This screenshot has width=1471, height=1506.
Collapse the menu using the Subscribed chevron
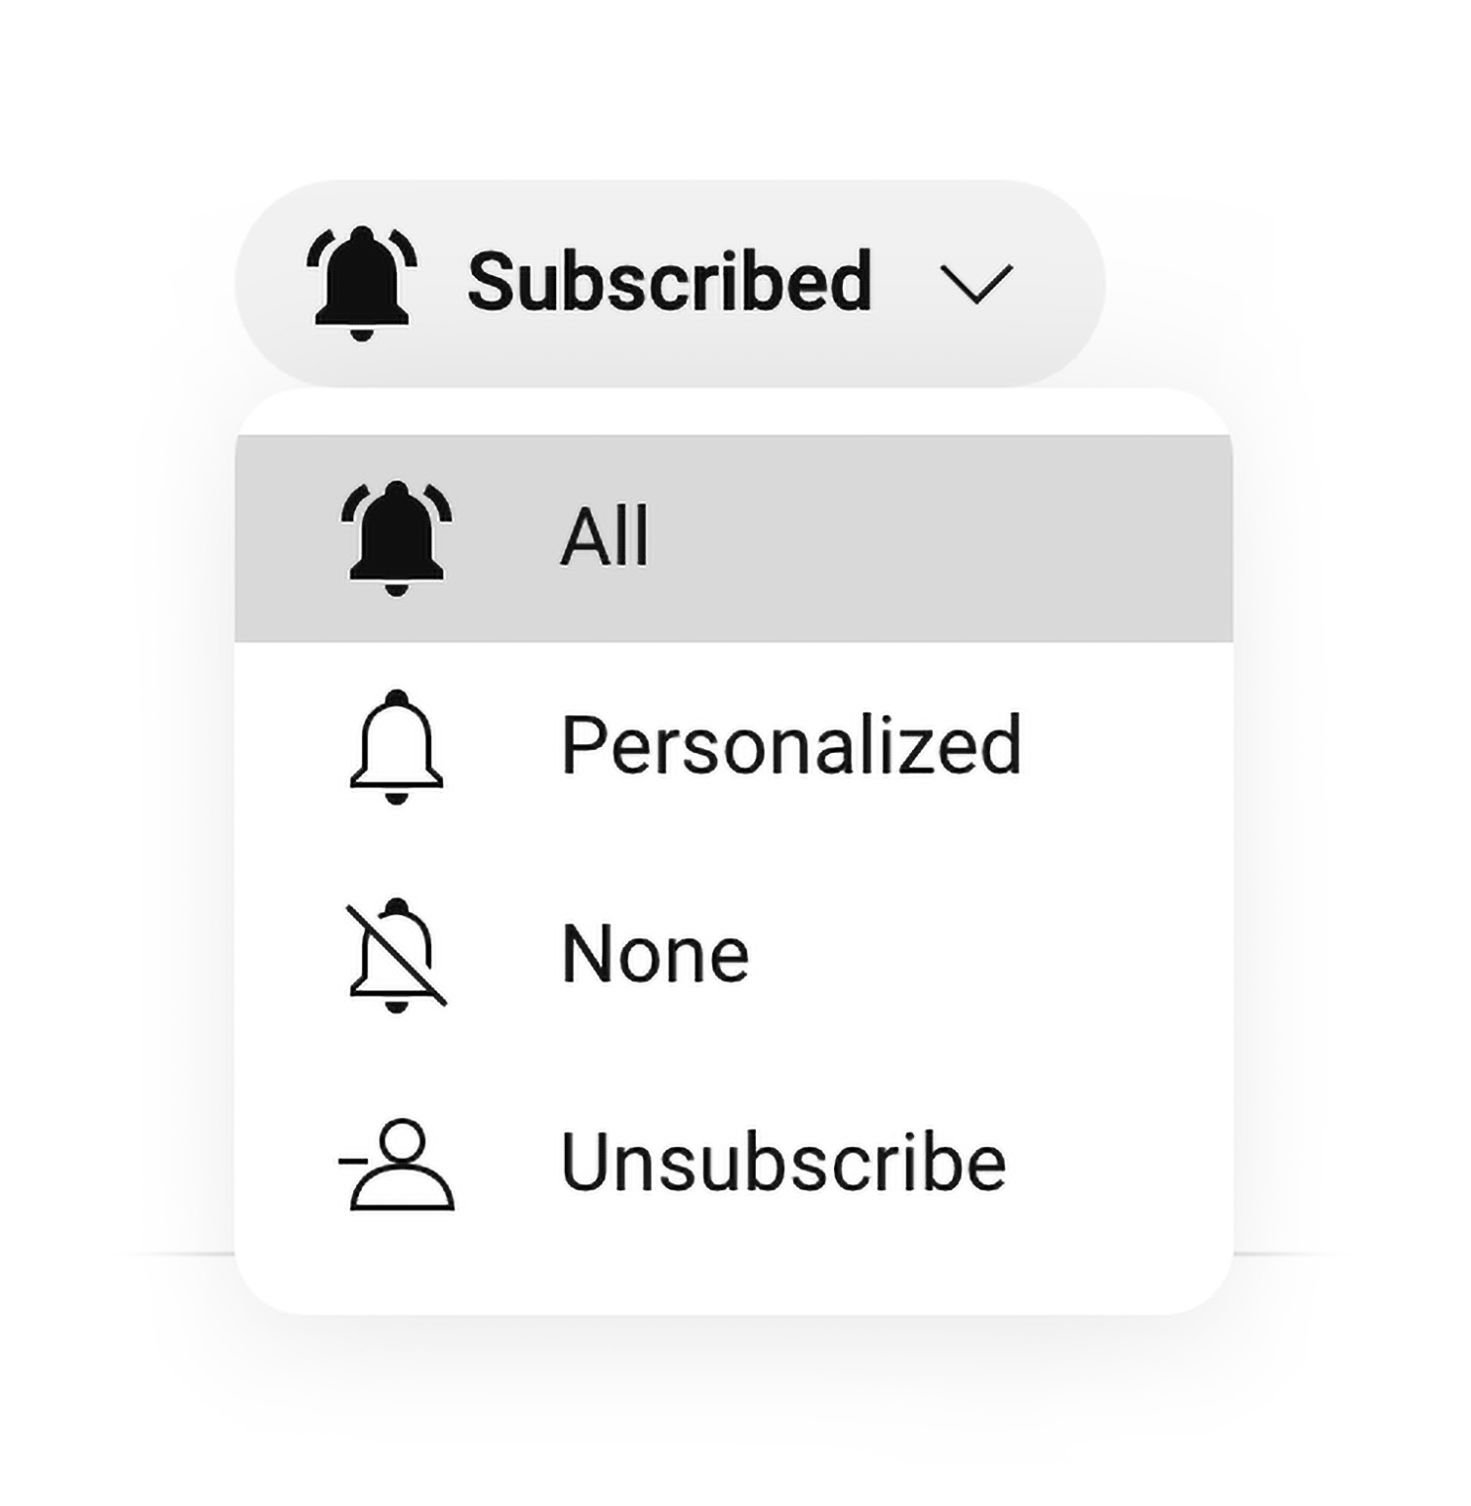pos(976,283)
